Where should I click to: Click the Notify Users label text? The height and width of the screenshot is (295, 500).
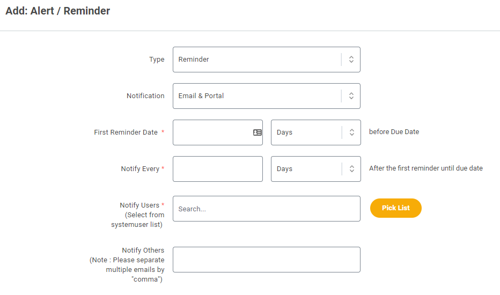[139, 205]
